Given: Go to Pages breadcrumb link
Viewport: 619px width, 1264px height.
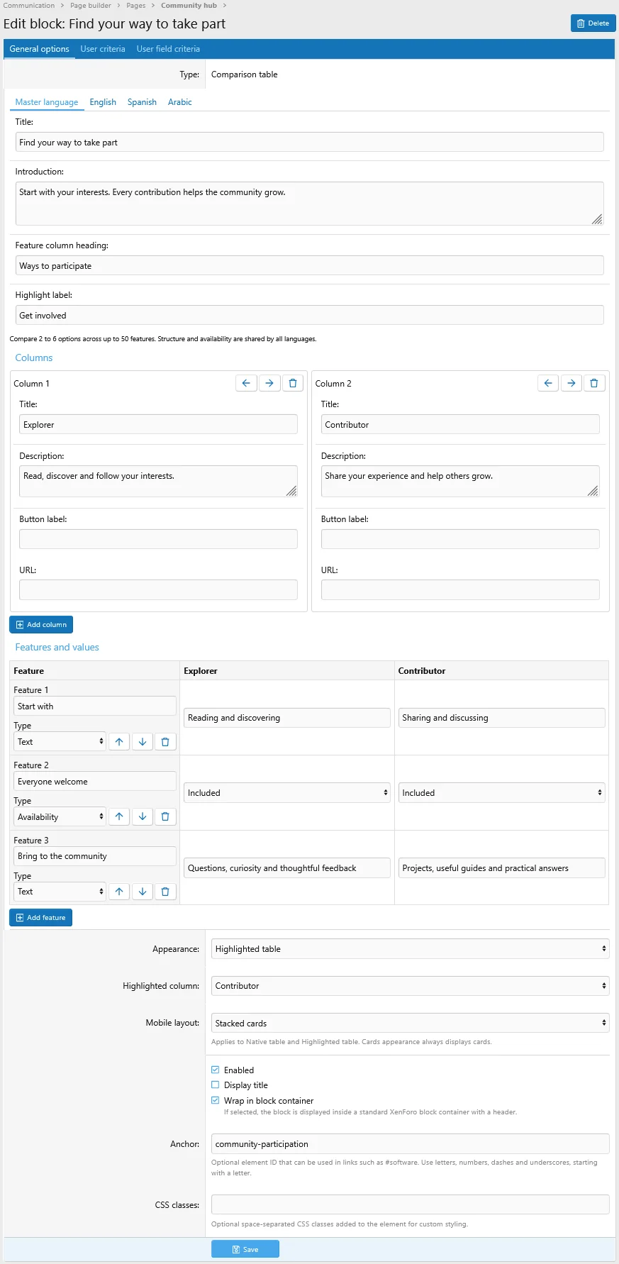Looking at the screenshot, I should tap(136, 6).
